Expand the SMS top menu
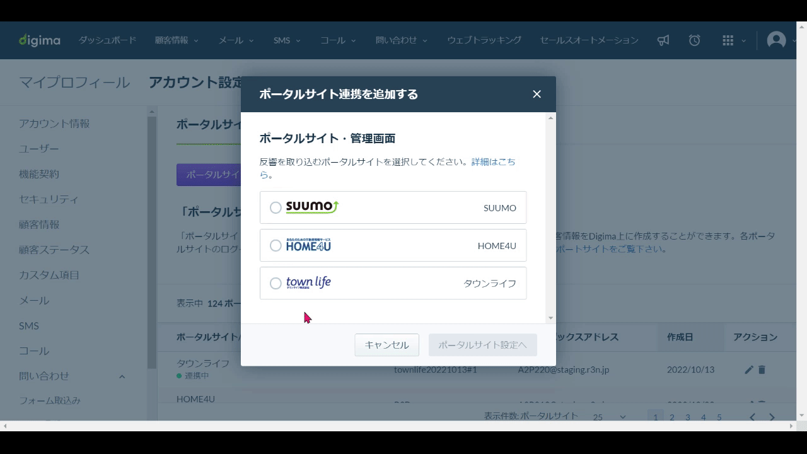Image resolution: width=807 pixels, height=454 pixels. [287, 40]
